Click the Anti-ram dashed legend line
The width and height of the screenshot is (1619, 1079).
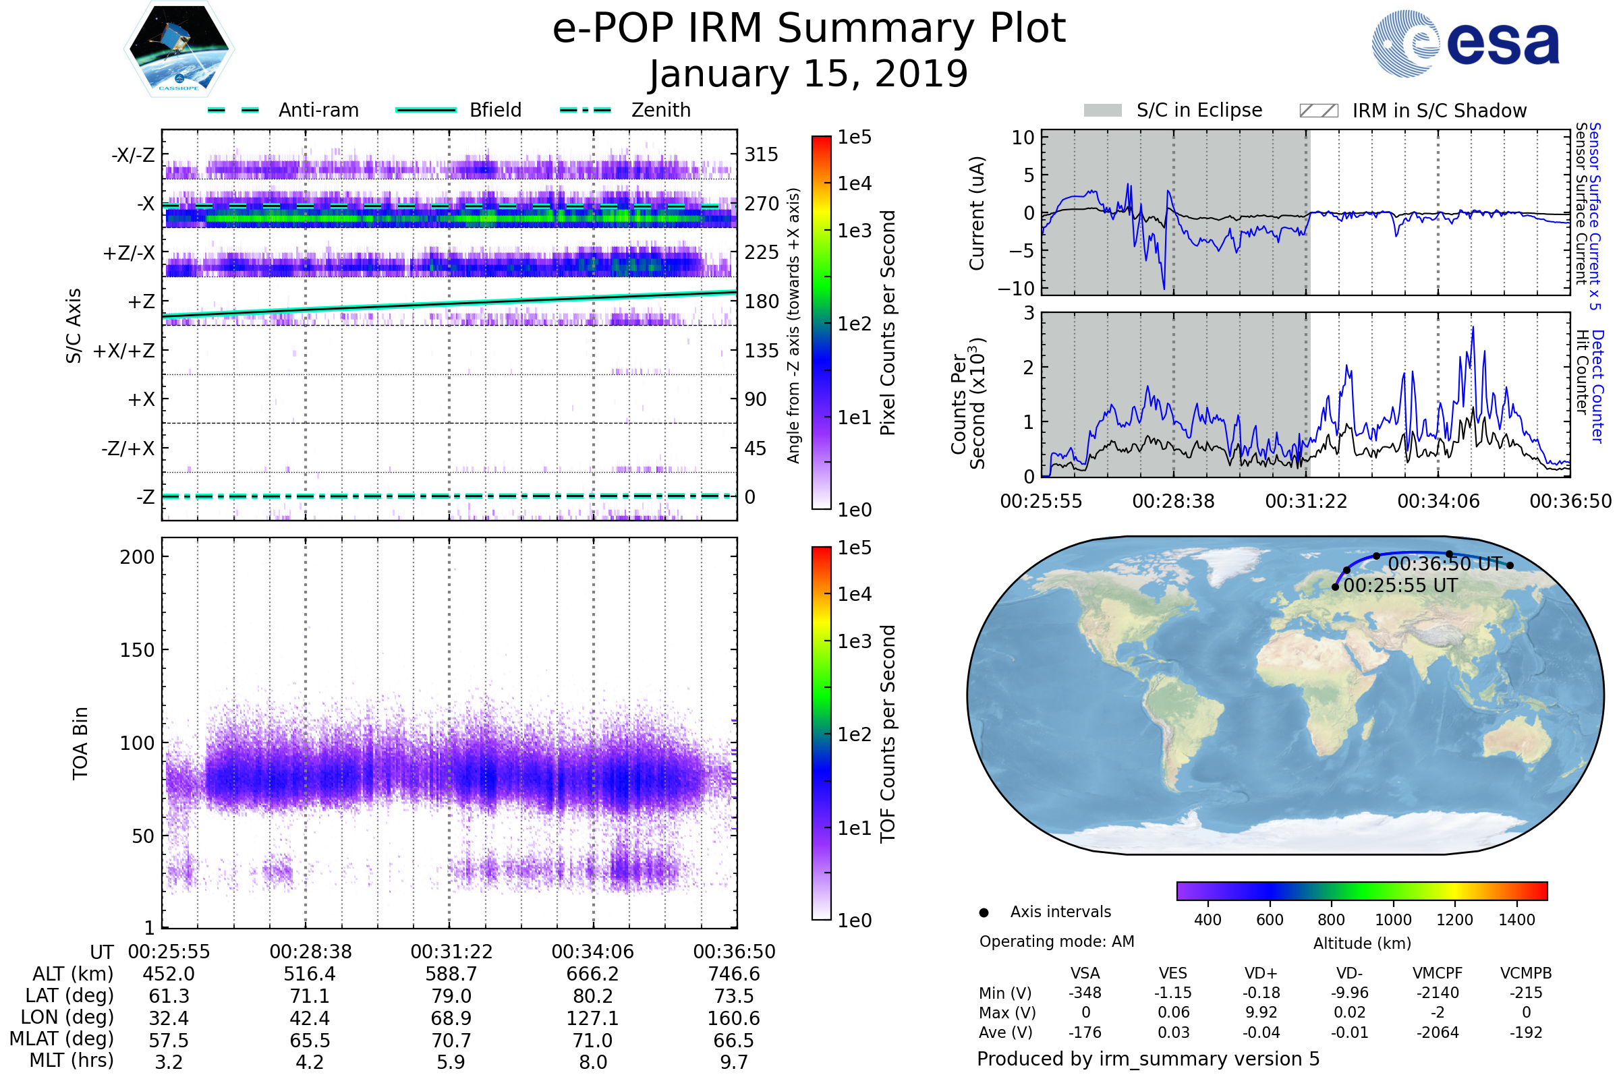pyautogui.click(x=233, y=110)
